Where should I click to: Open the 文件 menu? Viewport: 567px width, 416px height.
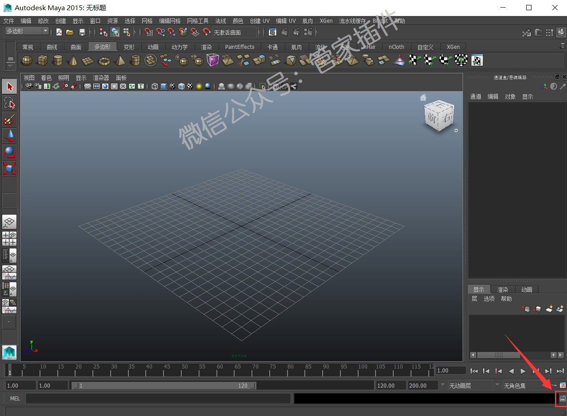[8, 21]
